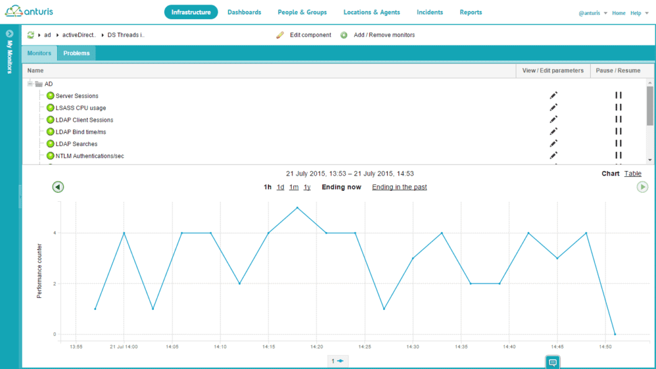Click the green status icon beside LDAP Searches
The width and height of the screenshot is (656, 369).
click(51, 143)
